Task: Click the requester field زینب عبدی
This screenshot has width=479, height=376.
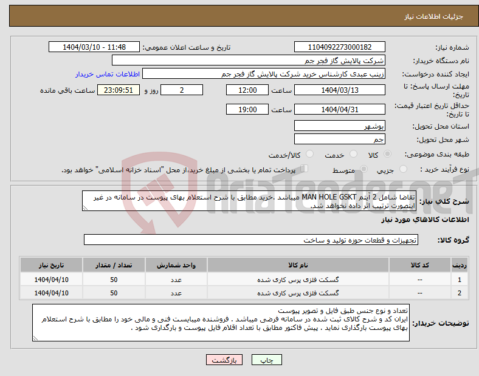Action: click(264, 74)
